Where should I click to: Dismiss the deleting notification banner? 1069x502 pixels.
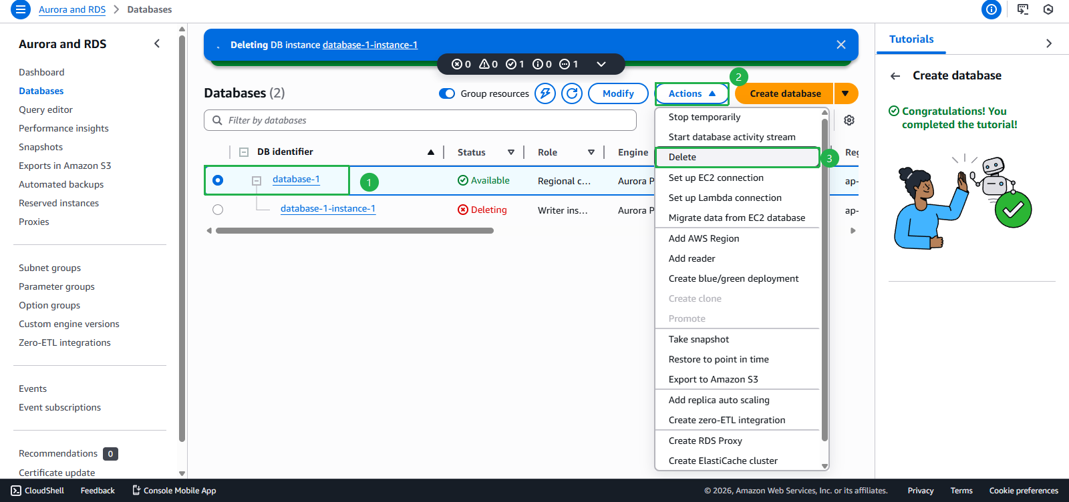(841, 45)
